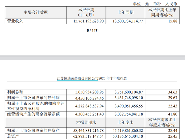Select prior net assets 45,519,861,860.32
Viewport: 185px width, 139px height.
click(x=128, y=131)
